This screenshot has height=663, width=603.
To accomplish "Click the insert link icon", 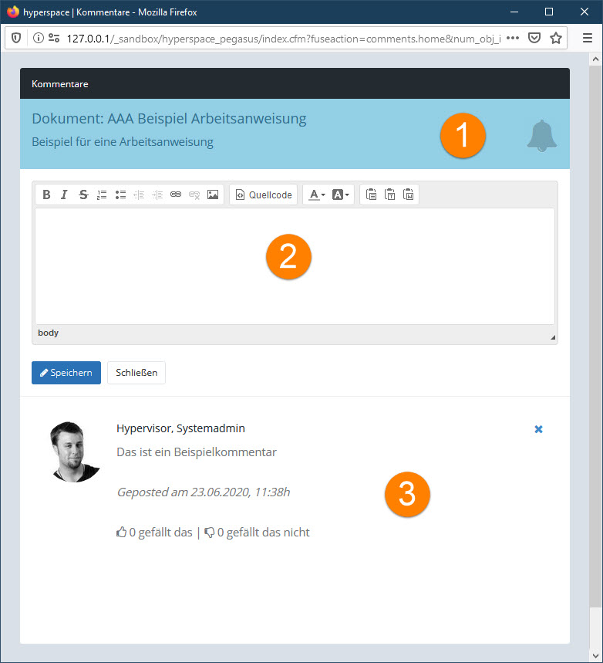I will 176,195.
